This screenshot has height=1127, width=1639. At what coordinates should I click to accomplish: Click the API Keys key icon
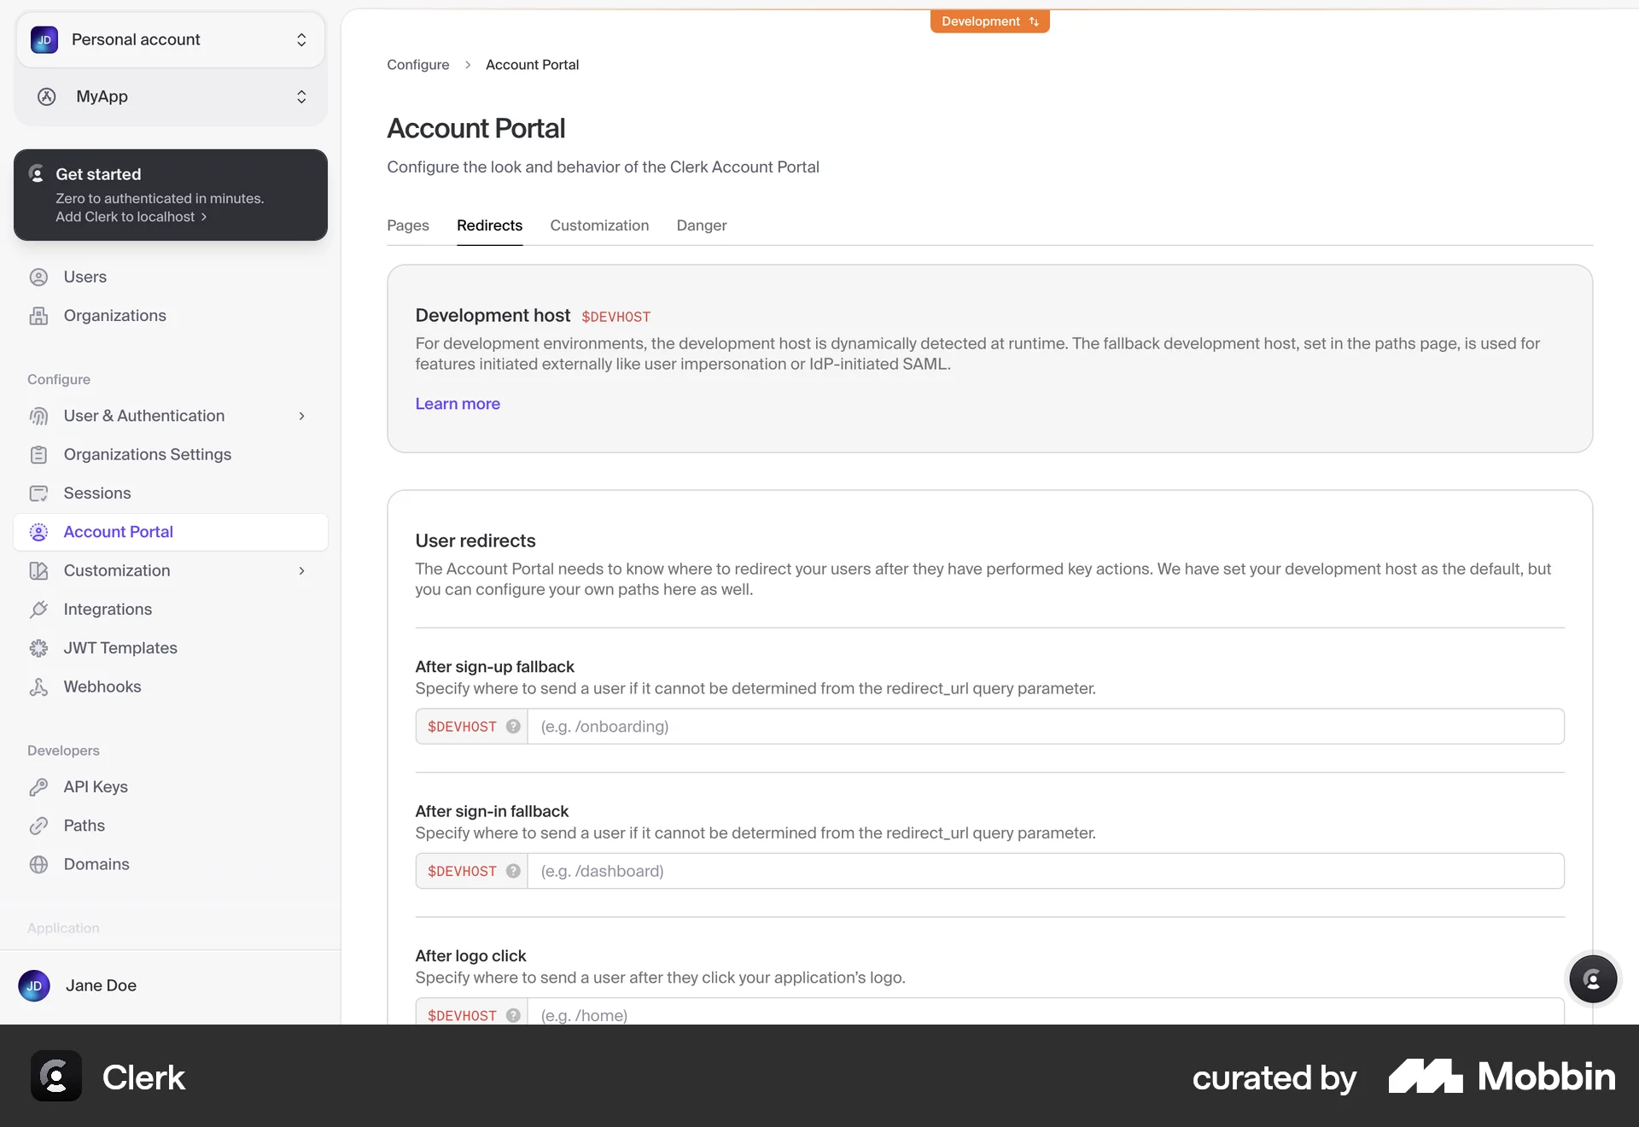38,787
